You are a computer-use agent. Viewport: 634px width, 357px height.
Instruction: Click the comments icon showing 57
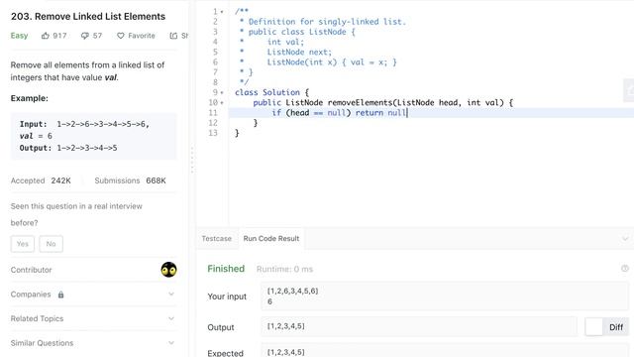click(84, 36)
